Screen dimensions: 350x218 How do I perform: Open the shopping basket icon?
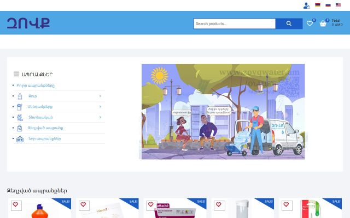click(323, 23)
